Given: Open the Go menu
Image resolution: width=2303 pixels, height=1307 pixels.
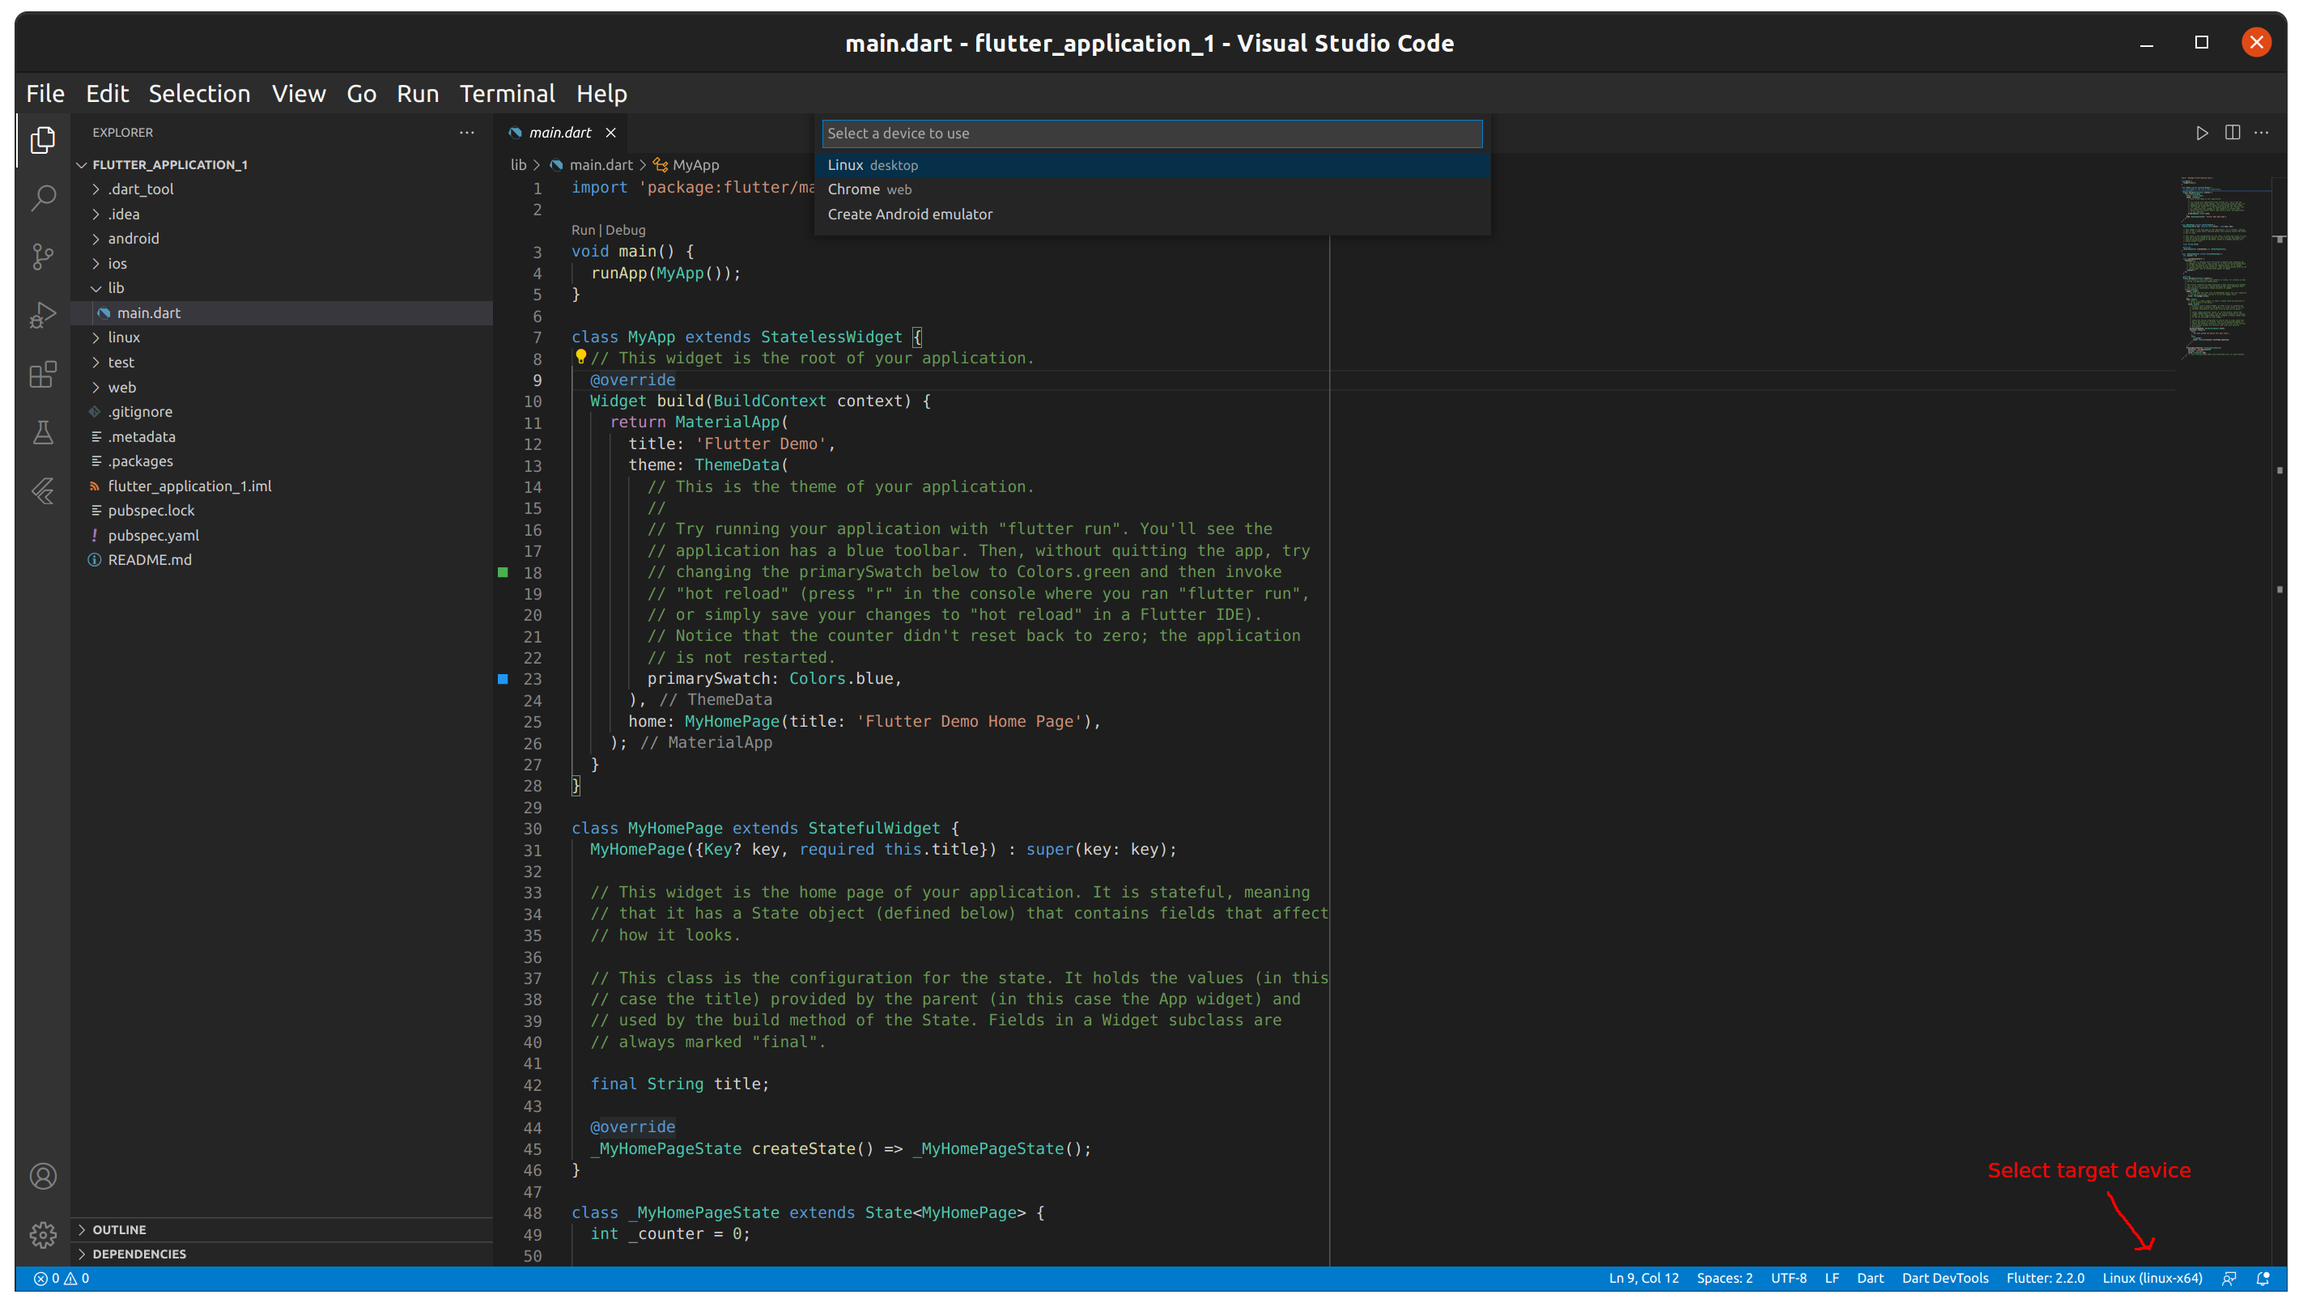Looking at the screenshot, I should pyautogui.click(x=361, y=93).
